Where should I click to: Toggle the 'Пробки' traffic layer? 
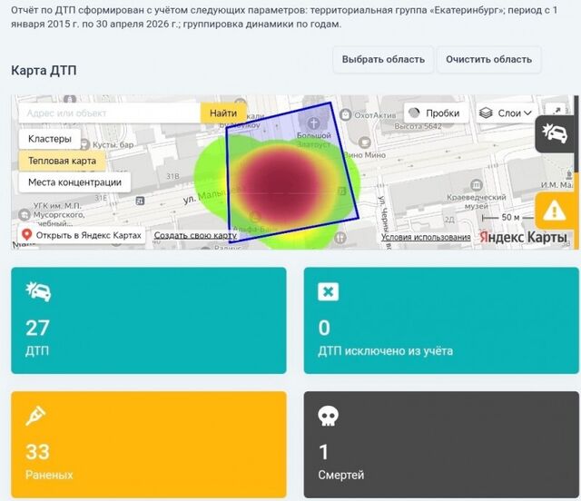coord(436,113)
